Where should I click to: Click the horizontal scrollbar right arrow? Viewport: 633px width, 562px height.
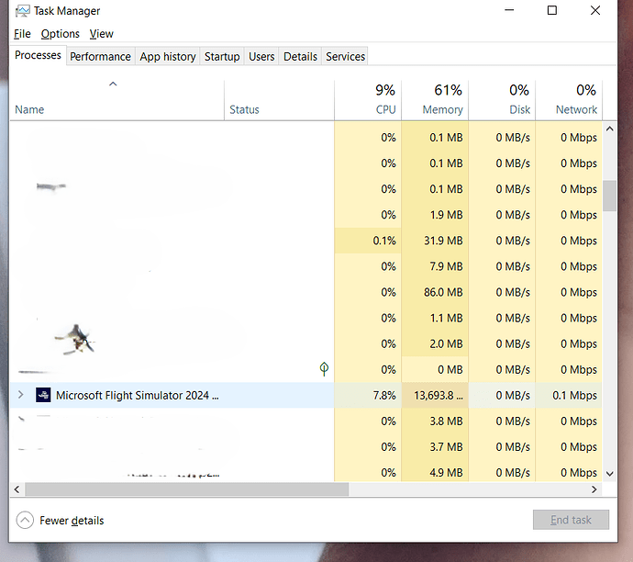pos(594,489)
